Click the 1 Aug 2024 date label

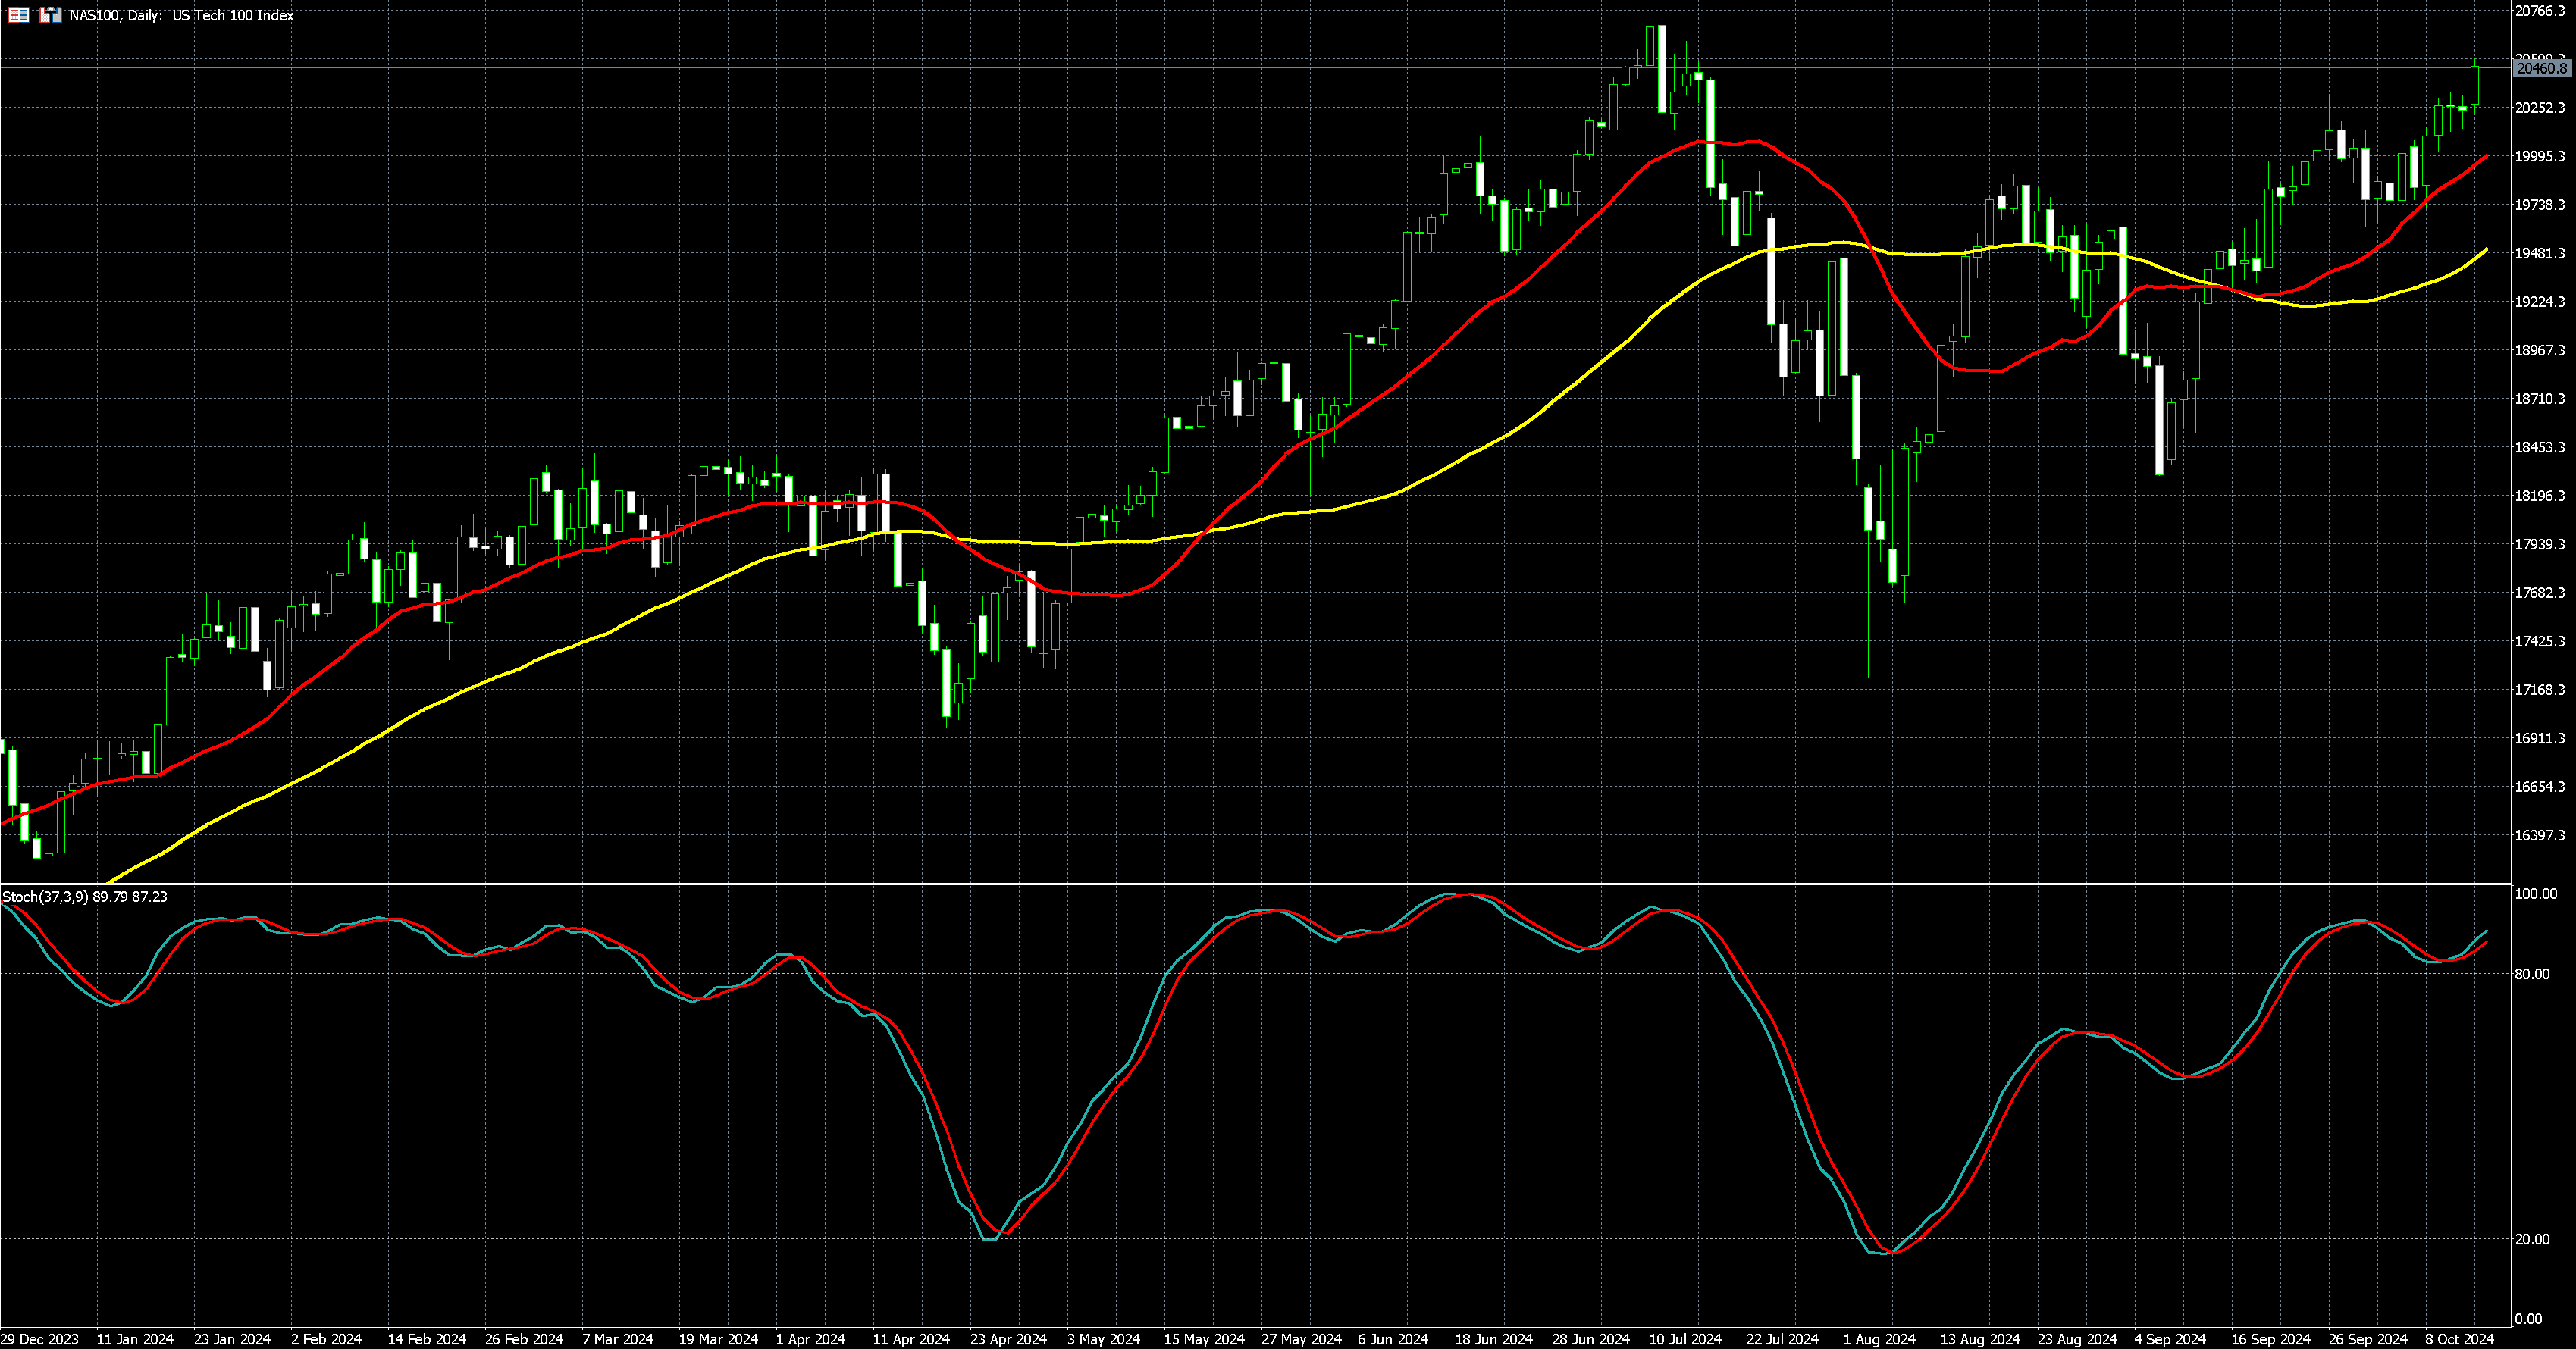[x=1879, y=1338]
